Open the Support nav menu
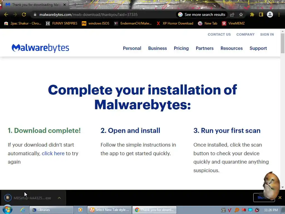The height and width of the screenshot is (214, 285). [258, 48]
